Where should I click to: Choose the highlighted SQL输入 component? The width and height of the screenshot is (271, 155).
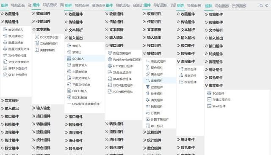click(x=85, y=59)
